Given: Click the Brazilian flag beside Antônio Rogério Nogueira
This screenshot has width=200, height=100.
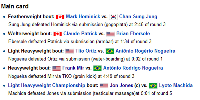Looking at the screenshot, I should click(110, 51).
